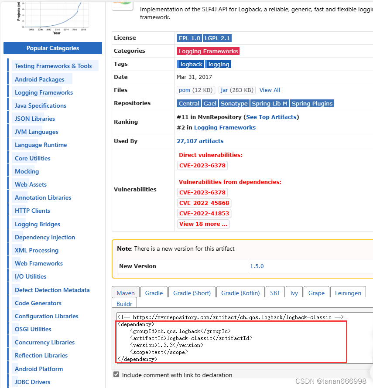Open Logging Bridges category
373x388 pixels.
click(x=38, y=224)
